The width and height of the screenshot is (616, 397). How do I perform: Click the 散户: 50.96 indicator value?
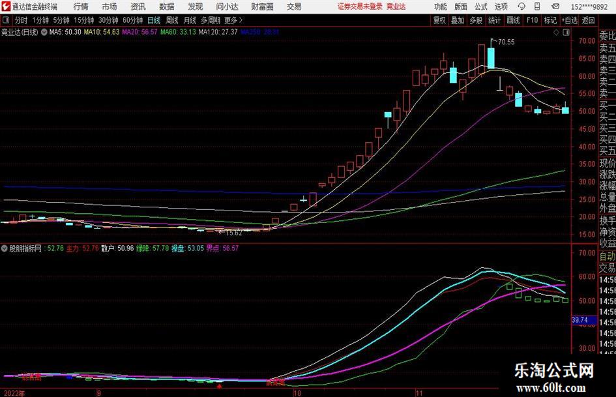coord(117,248)
